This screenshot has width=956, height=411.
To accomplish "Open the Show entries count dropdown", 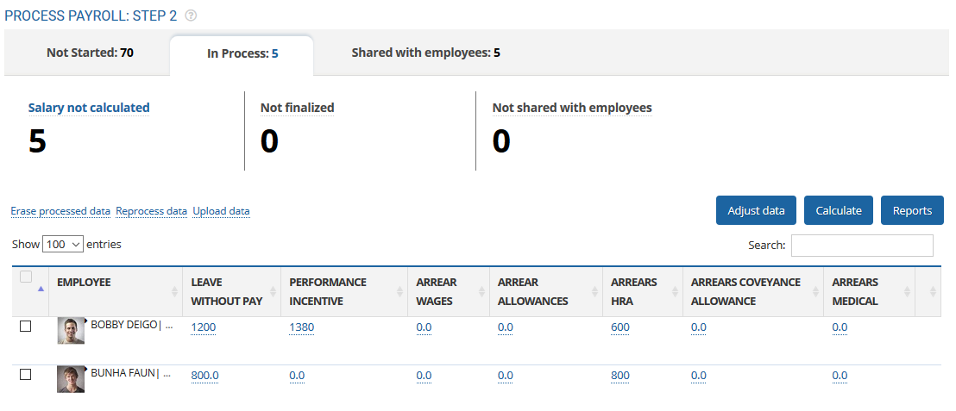I will [x=63, y=245].
